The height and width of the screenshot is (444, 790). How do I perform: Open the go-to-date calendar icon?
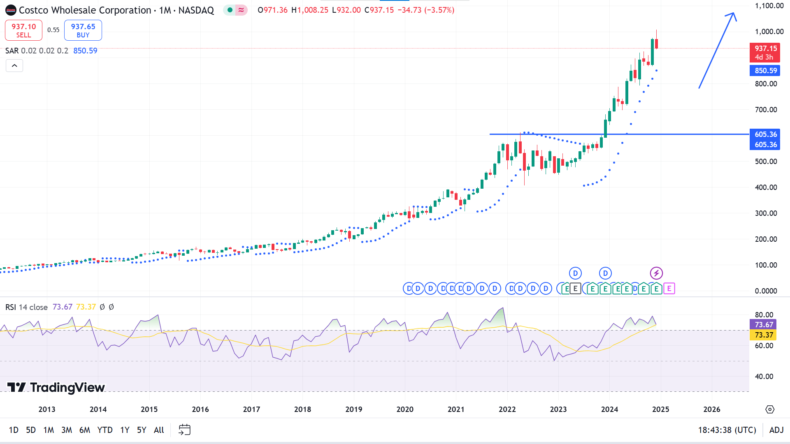184,430
